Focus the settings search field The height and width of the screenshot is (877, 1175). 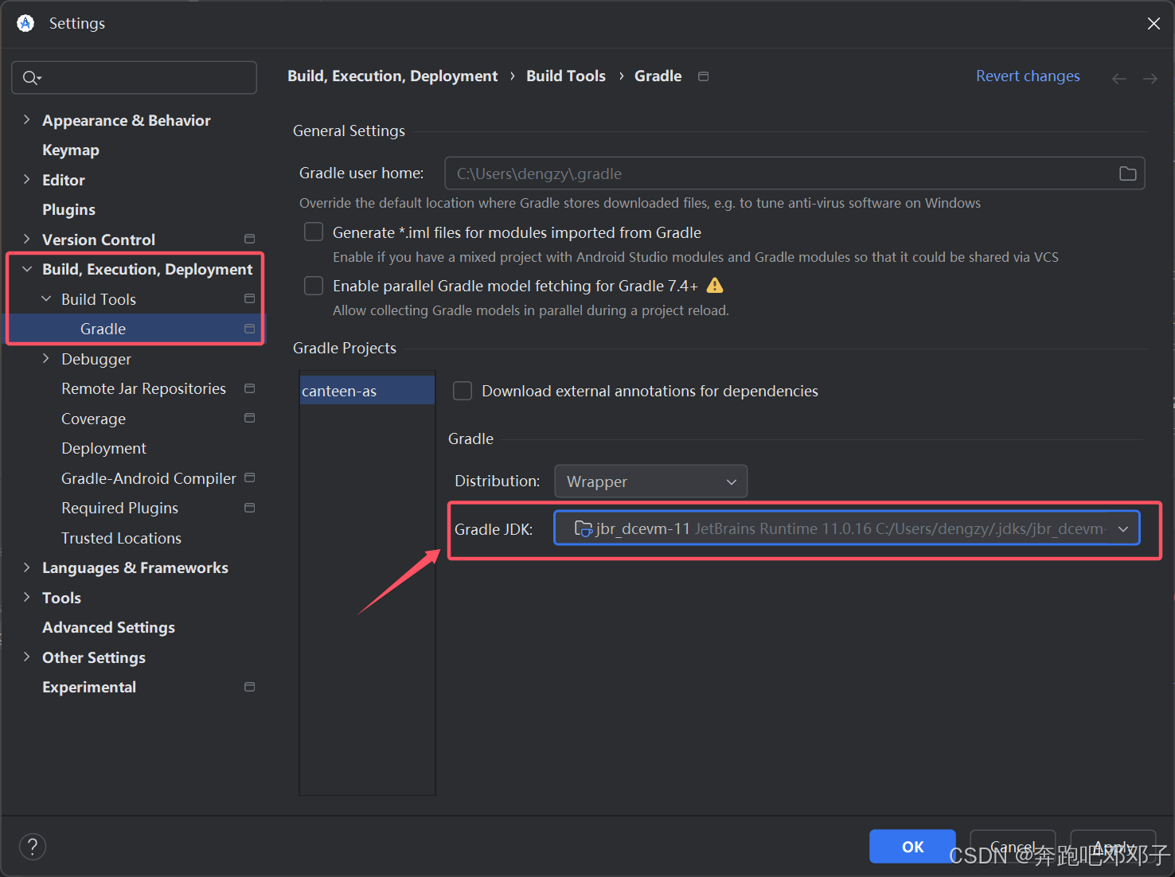coord(134,77)
